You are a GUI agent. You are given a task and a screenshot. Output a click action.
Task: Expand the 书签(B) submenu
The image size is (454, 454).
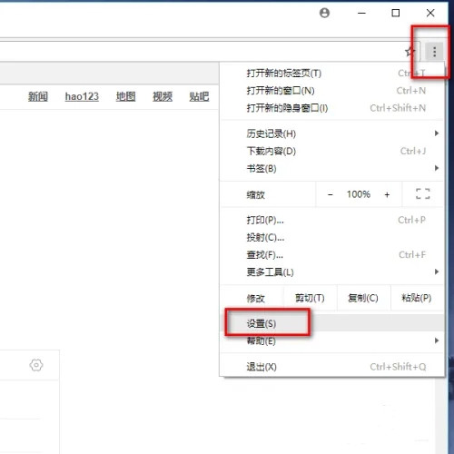coord(332,168)
